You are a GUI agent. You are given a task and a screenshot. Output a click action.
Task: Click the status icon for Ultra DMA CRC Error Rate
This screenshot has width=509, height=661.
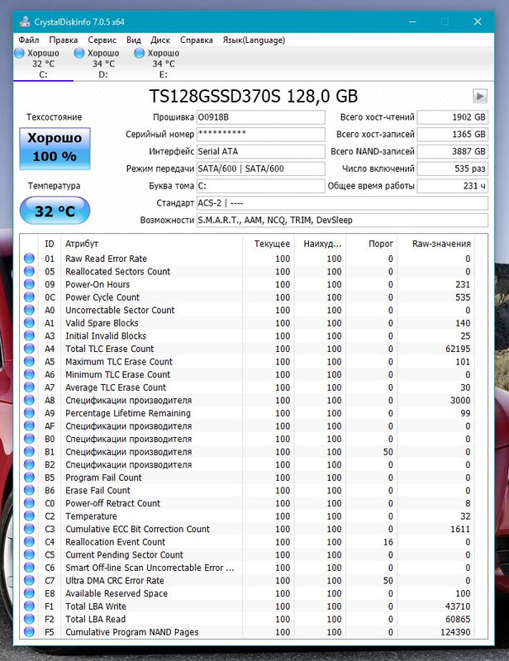point(29,580)
